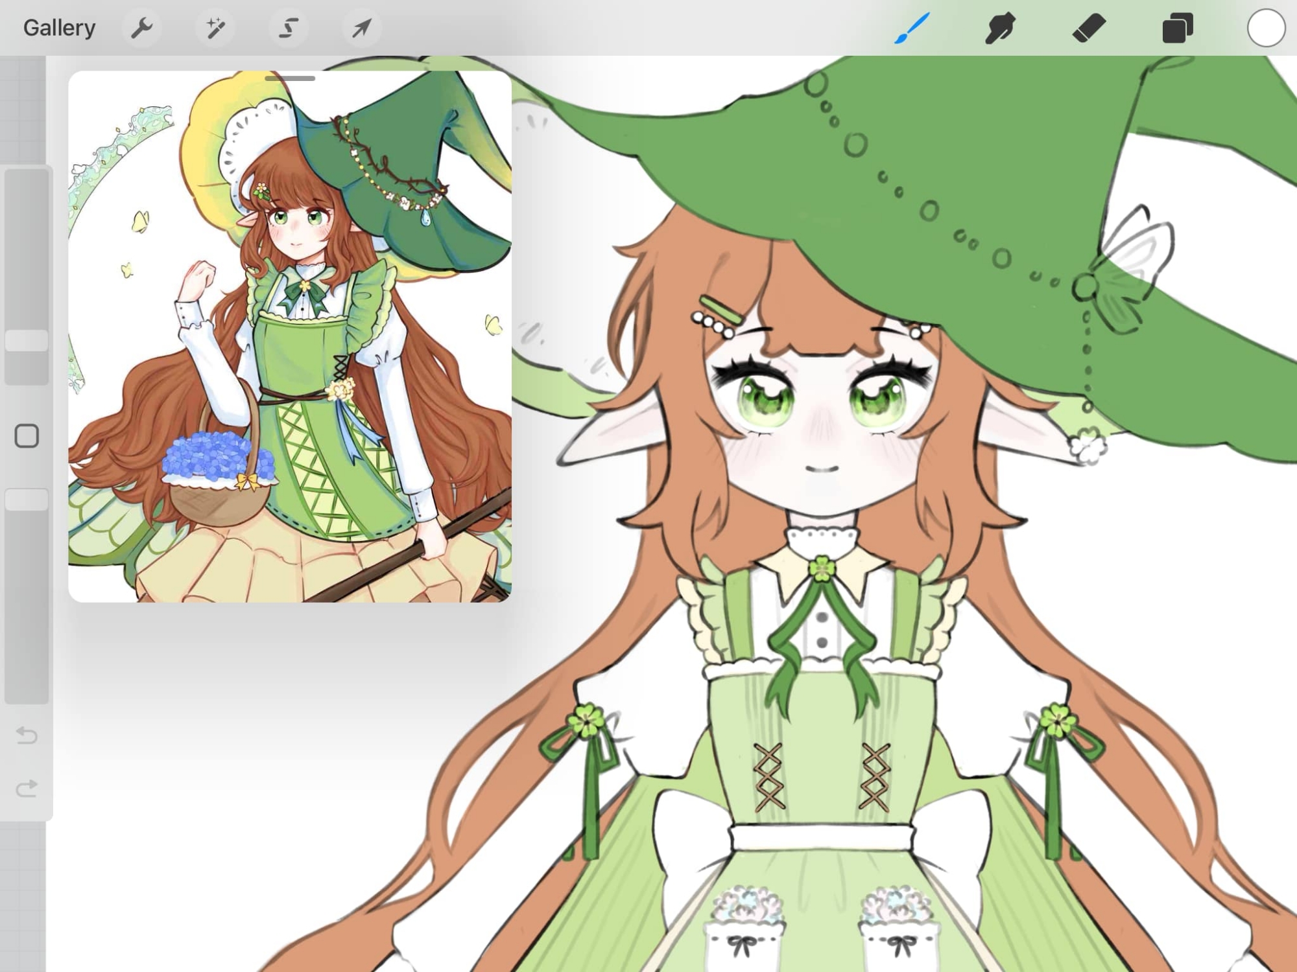Open the Adjustments magic wand menu
This screenshot has width=1297, height=972.
(215, 28)
